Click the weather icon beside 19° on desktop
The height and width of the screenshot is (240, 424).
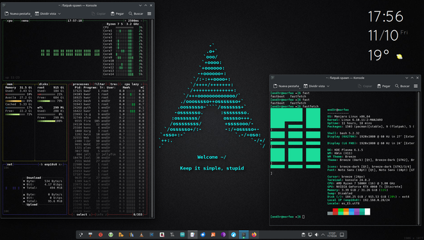coord(399,57)
